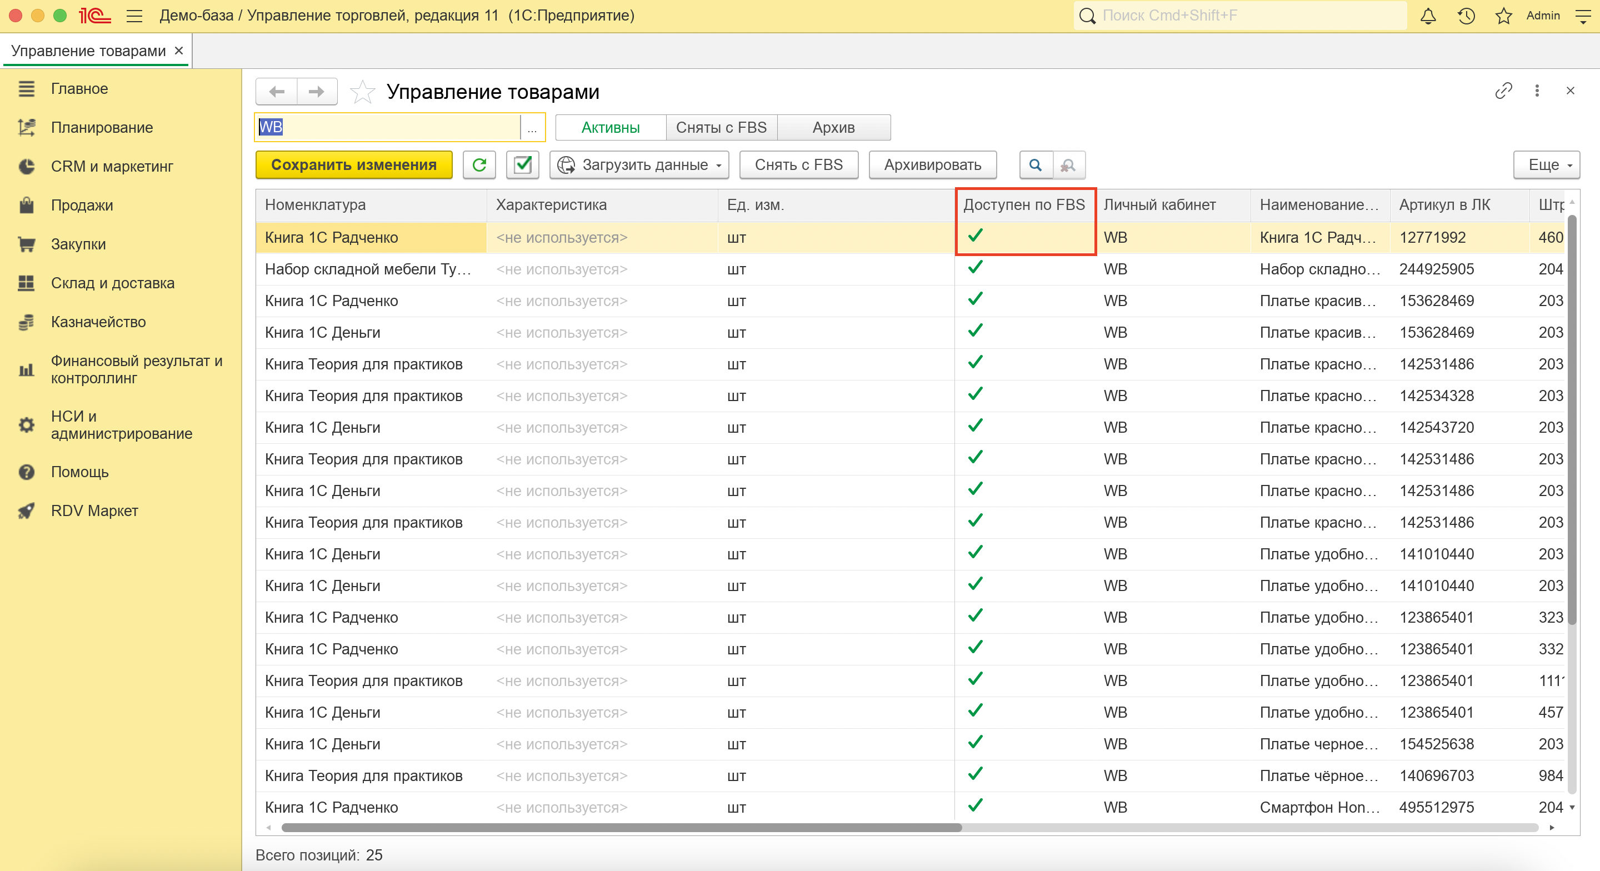Click the green refresh icon button
1600x871 pixels.
pos(479,164)
